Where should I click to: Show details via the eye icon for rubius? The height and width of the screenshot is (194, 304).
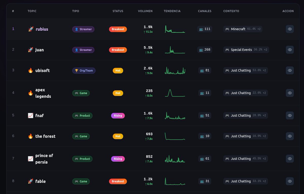click(290, 29)
